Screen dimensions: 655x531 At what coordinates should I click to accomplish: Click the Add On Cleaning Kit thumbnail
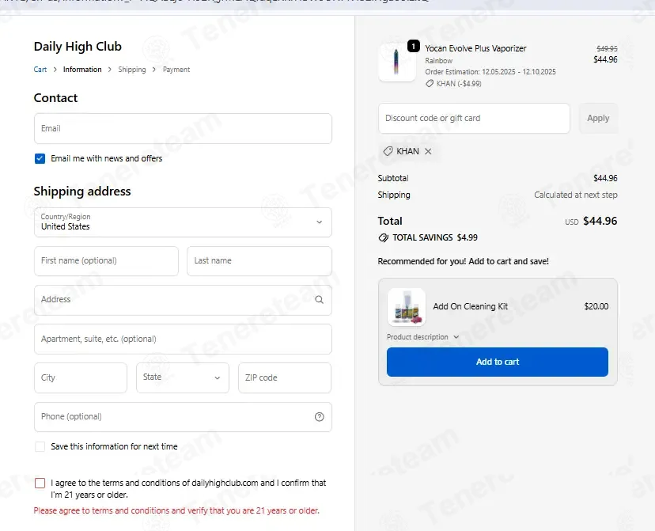click(x=406, y=307)
